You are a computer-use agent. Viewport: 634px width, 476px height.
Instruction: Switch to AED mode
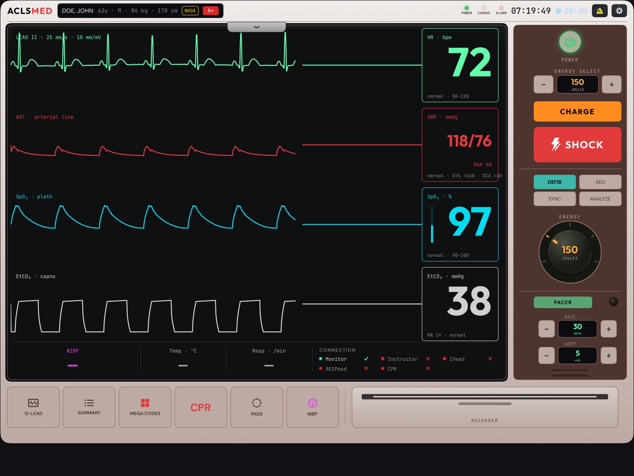point(600,182)
